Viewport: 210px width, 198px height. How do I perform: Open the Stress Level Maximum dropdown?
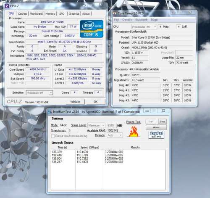click(96, 125)
